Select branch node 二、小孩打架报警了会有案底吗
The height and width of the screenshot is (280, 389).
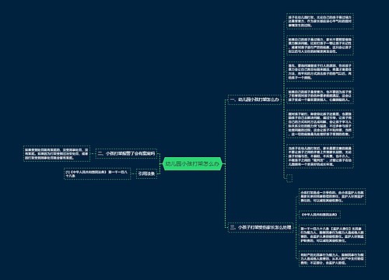(126, 153)
